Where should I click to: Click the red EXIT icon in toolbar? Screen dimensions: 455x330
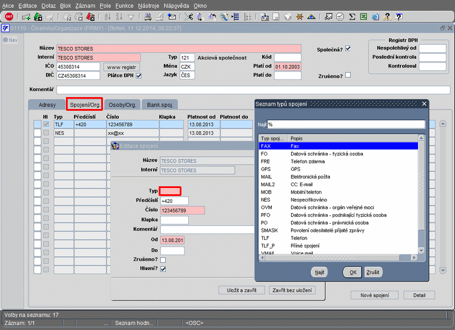[9, 16]
